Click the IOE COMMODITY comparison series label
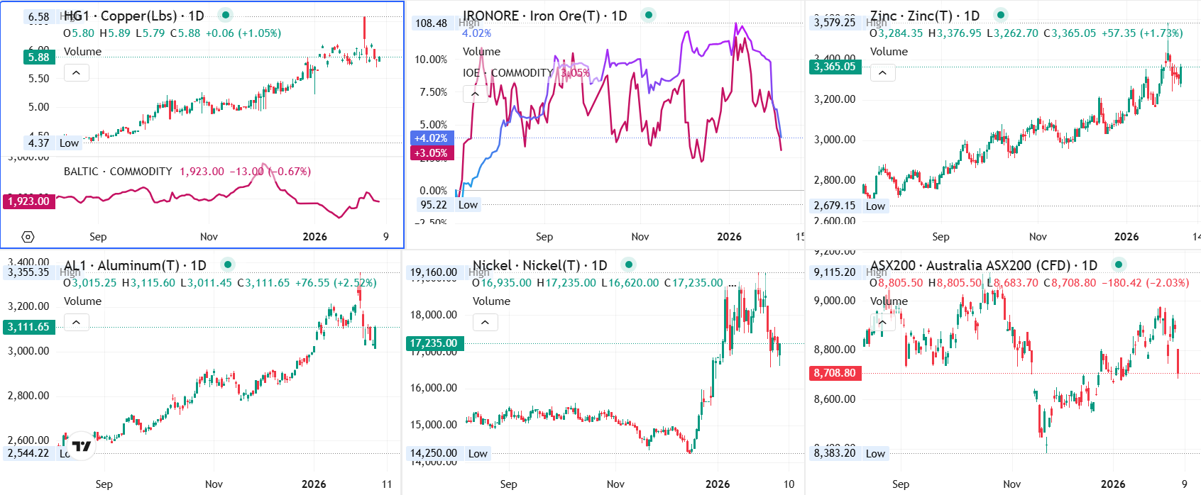Screen dimensions: 1201x495 (508, 73)
